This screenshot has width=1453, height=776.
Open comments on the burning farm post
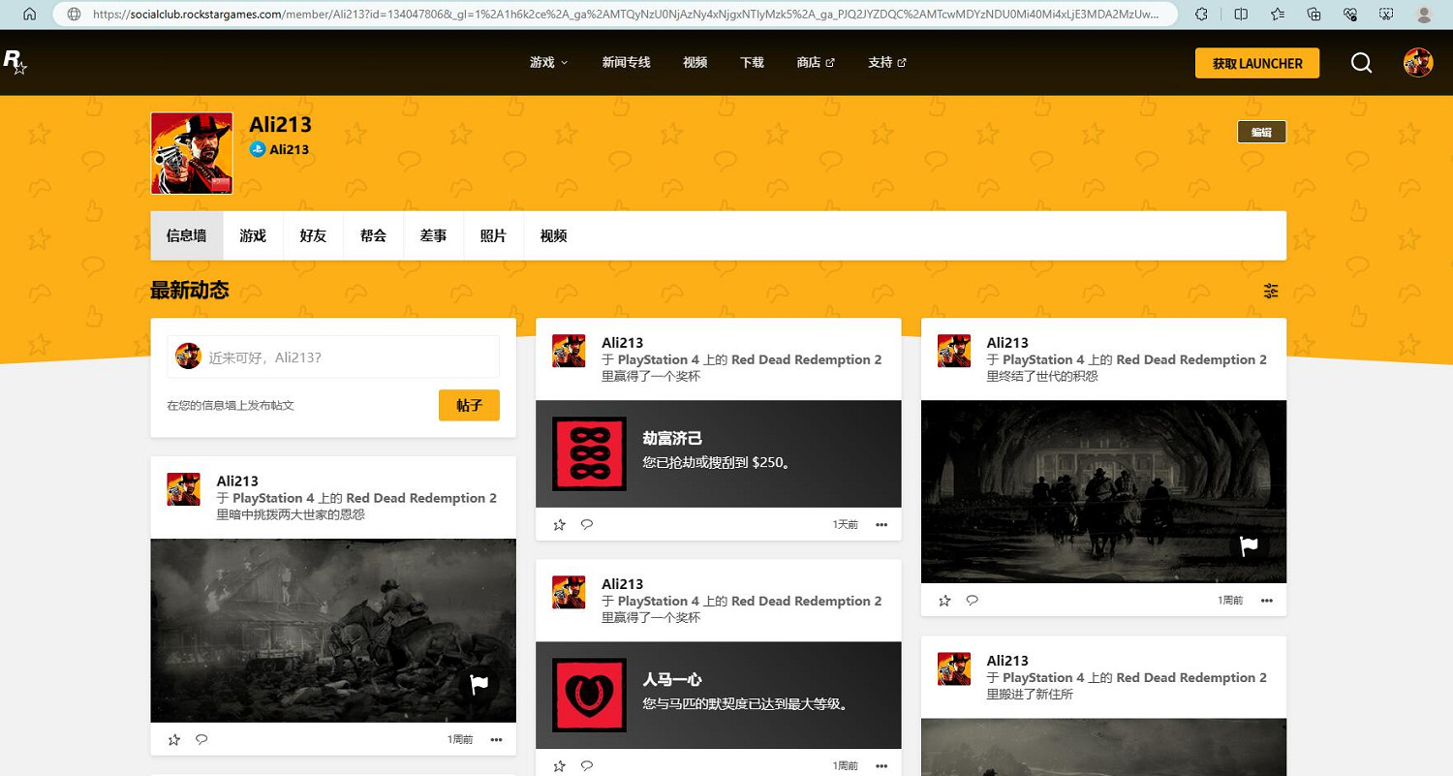point(201,739)
